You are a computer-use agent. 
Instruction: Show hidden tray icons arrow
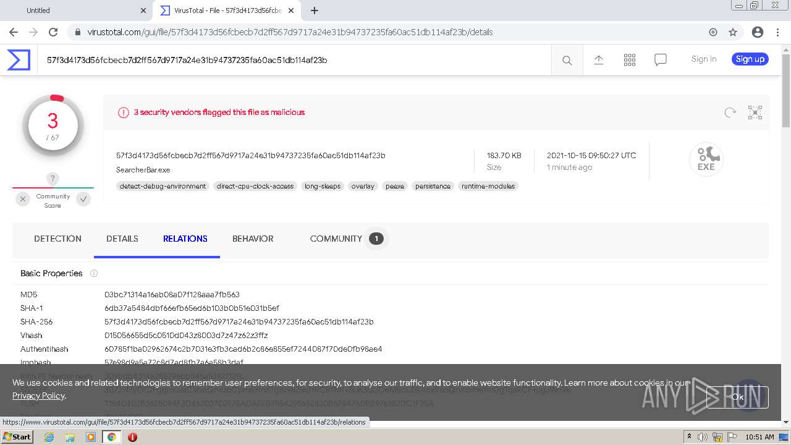click(x=689, y=436)
